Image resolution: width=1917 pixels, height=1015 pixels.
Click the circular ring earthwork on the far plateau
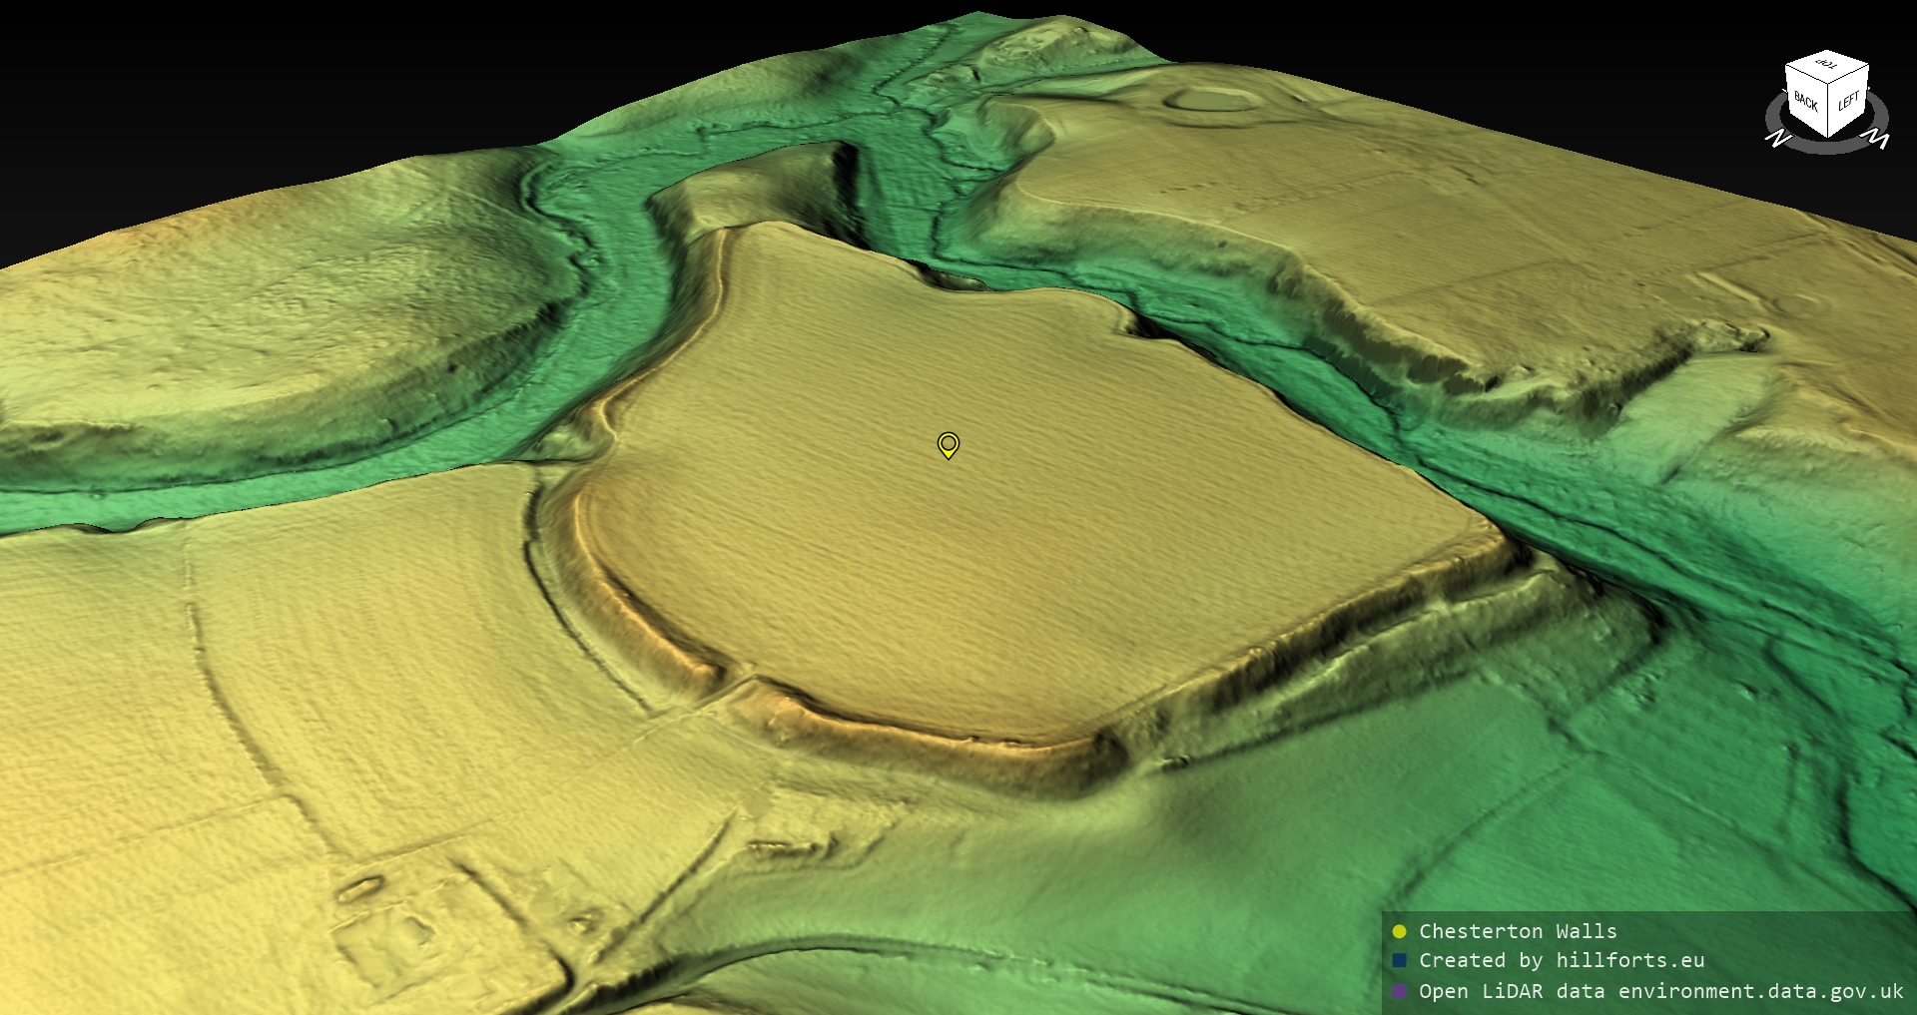[1211, 98]
